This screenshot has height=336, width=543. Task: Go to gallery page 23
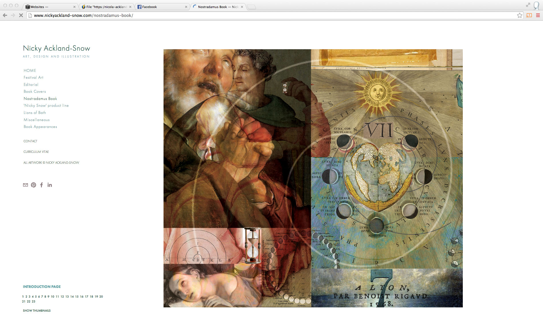tap(34, 301)
